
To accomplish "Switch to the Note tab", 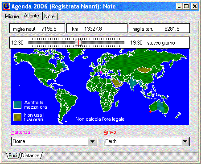I will coord(49,16).
